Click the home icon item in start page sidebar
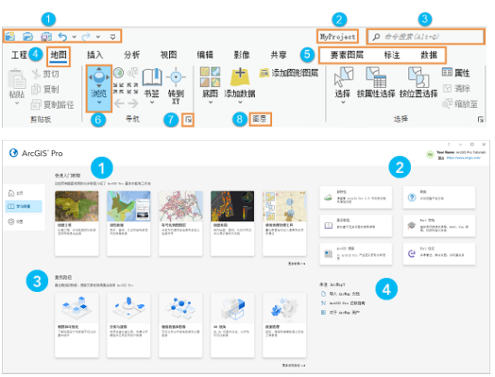 (16, 193)
